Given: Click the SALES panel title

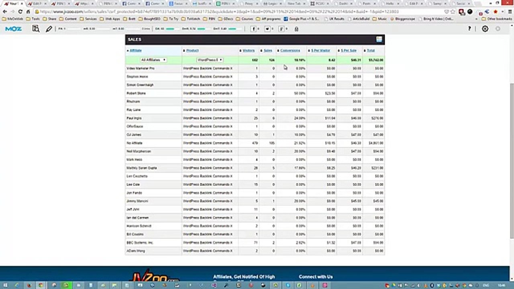Looking at the screenshot, I should [135, 39].
